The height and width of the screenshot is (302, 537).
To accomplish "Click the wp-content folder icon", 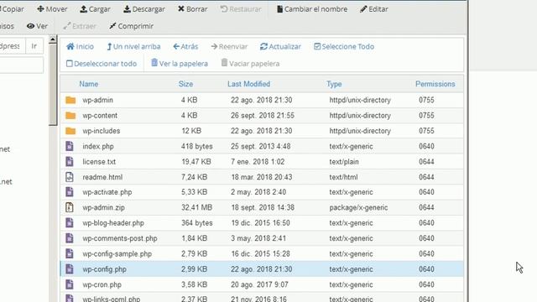I will pos(70,116).
